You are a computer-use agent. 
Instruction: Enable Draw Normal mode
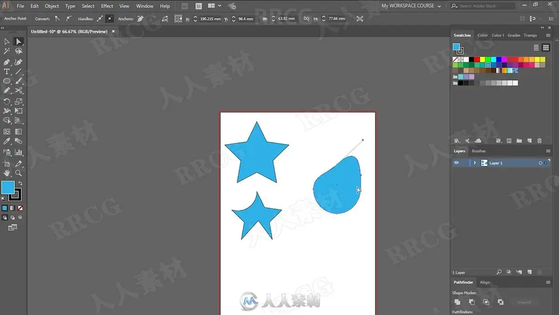click(5, 218)
